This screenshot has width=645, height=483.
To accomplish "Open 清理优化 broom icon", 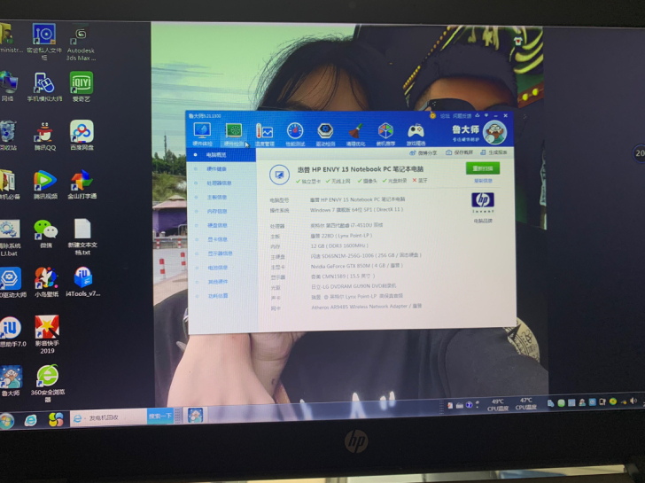I will [x=355, y=135].
